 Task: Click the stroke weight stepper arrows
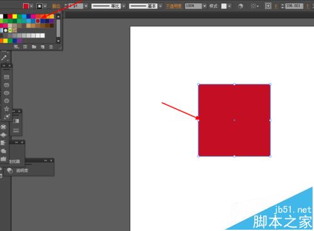click(65, 6)
